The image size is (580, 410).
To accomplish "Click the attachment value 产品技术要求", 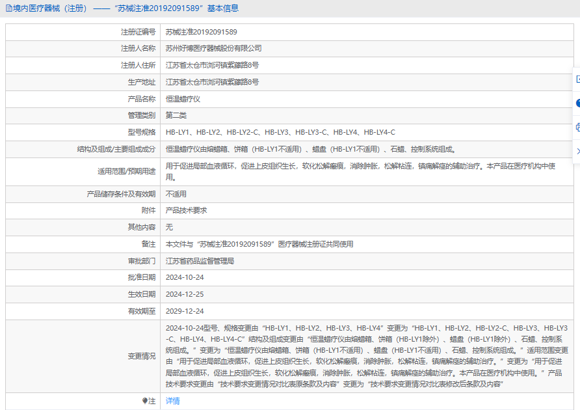I will coord(186,210).
